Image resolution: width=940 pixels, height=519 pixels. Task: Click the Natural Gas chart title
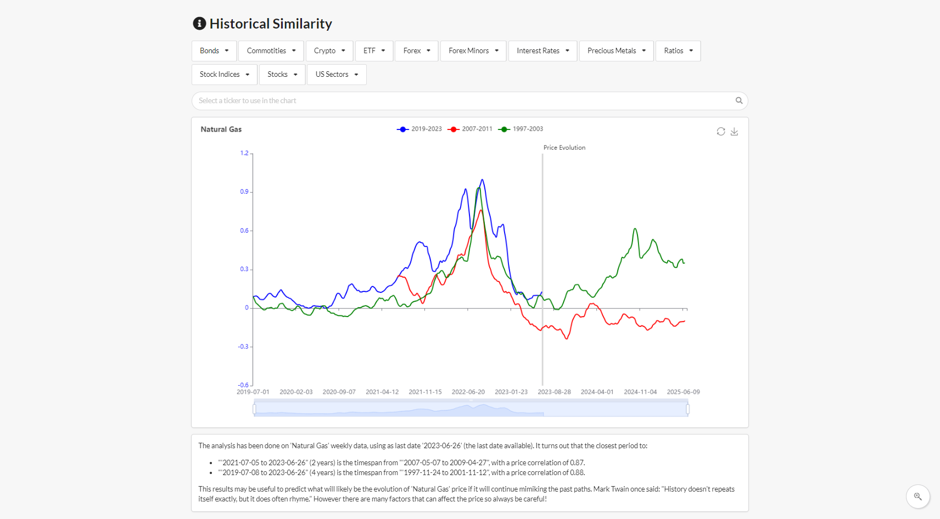point(221,129)
